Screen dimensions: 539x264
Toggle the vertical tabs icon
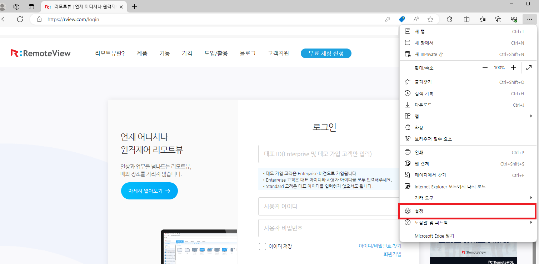click(x=31, y=6)
